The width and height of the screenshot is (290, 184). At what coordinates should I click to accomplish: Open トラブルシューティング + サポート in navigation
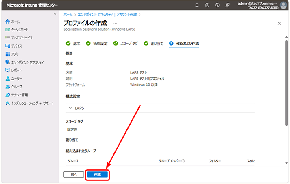pos(33,103)
